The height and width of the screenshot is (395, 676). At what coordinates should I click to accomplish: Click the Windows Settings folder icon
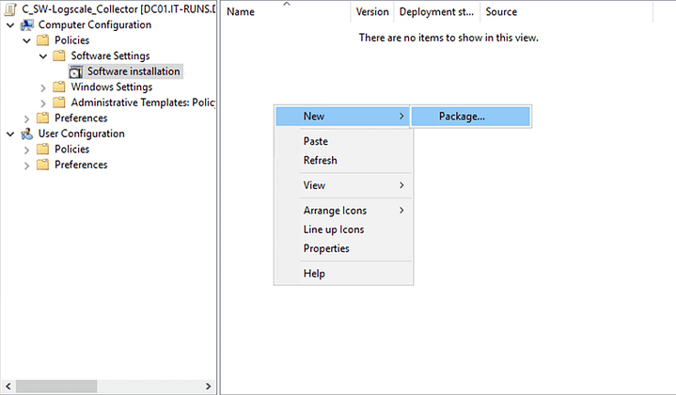pos(59,87)
